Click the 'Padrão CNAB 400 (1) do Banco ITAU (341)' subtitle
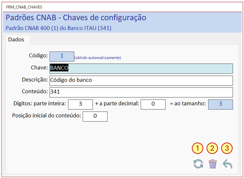Screen dimensions: 244x178 point(59,28)
